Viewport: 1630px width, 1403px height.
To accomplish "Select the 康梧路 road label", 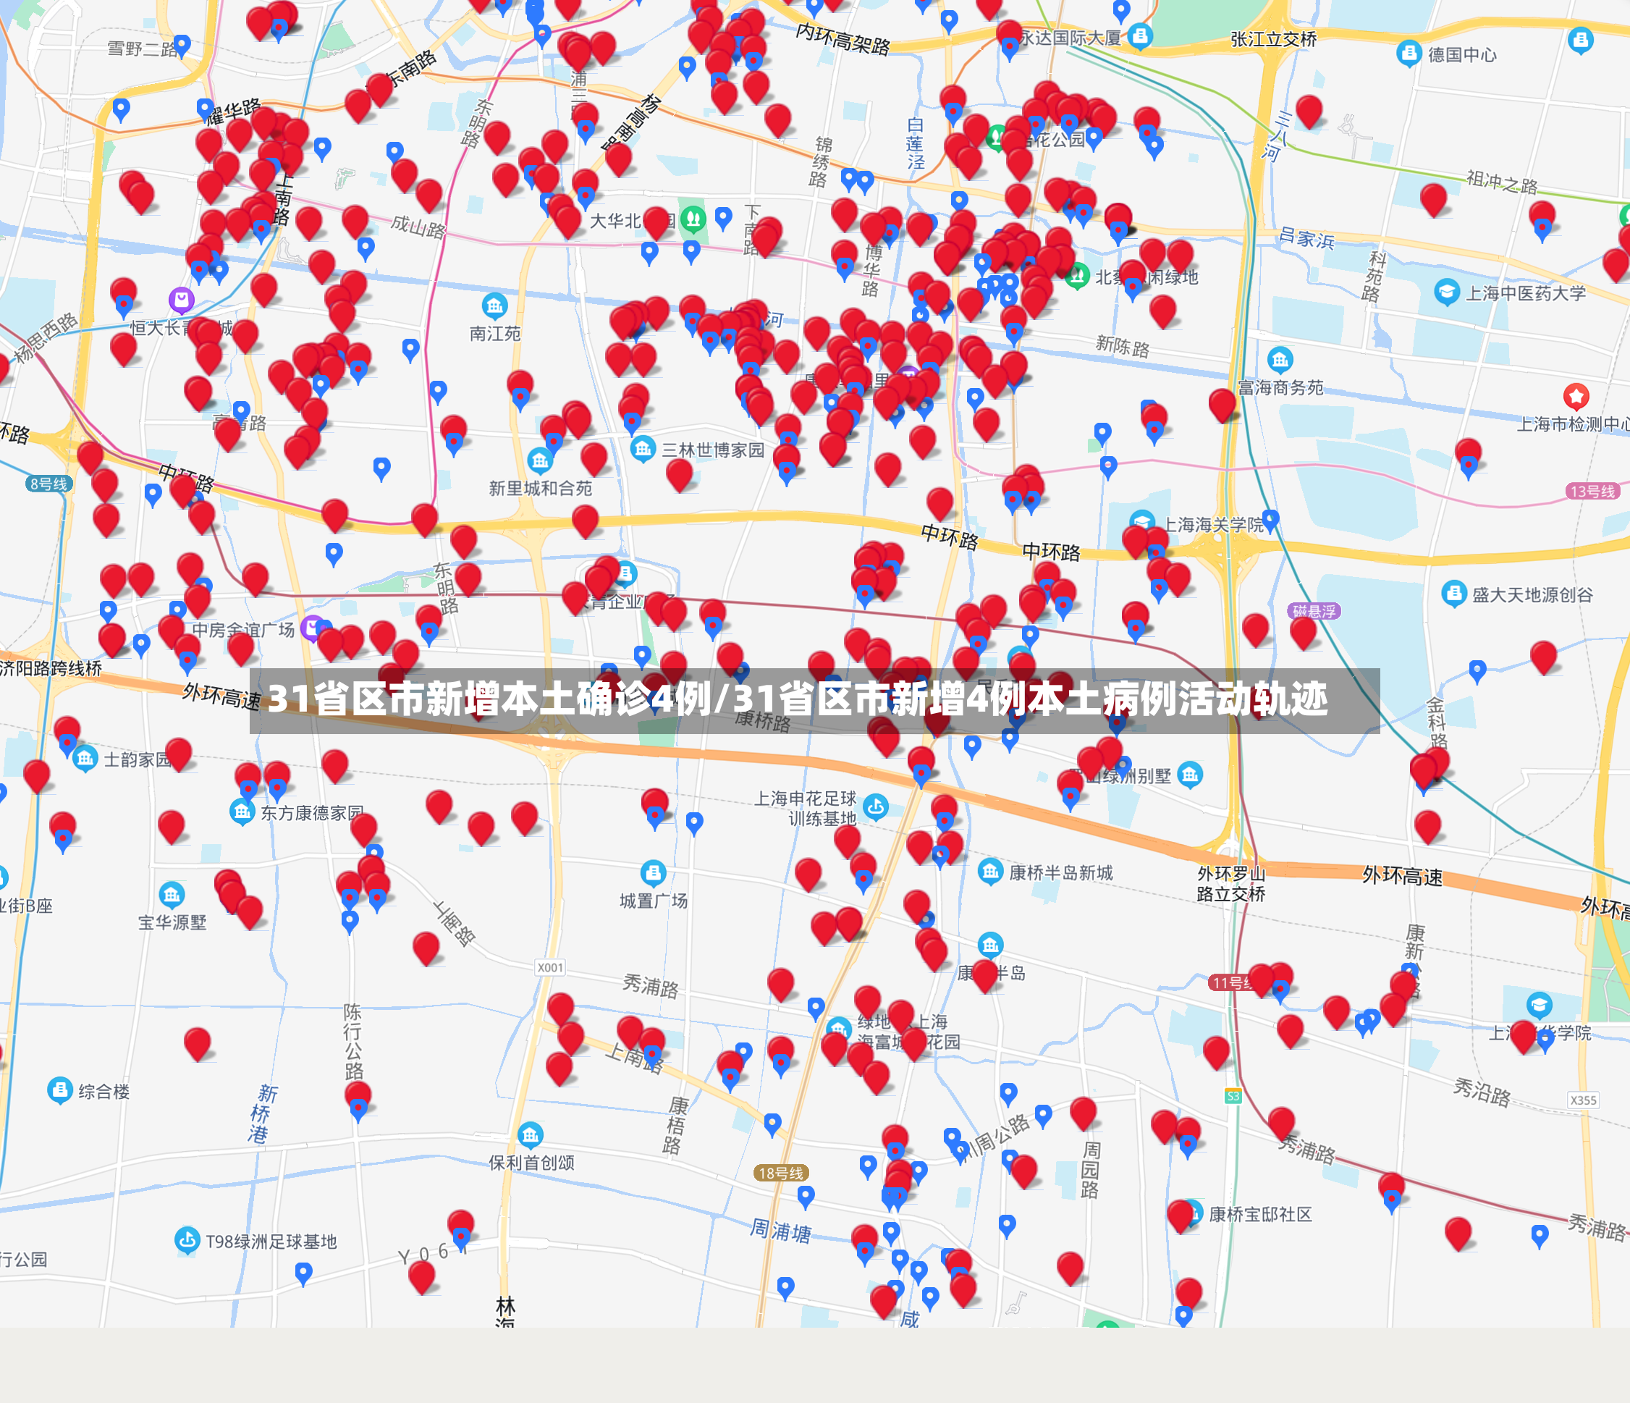I will [x=675, y=1125].
